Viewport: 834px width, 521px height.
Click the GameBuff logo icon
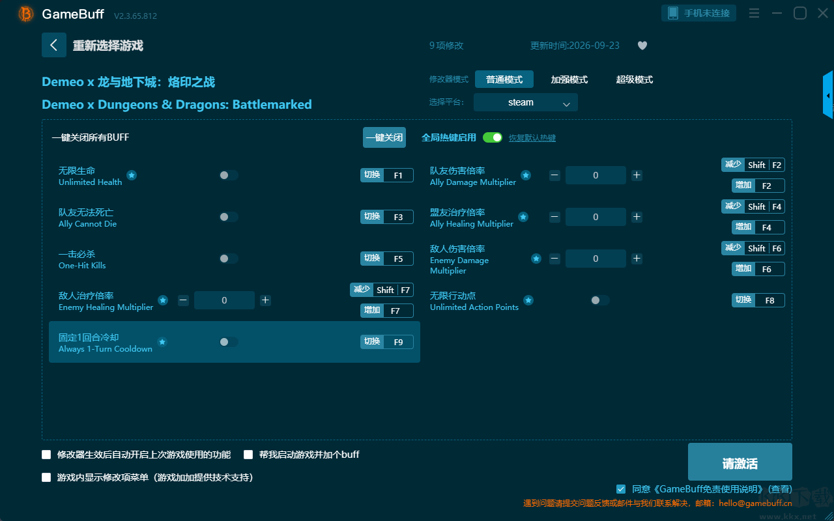(x=26, y=14)
